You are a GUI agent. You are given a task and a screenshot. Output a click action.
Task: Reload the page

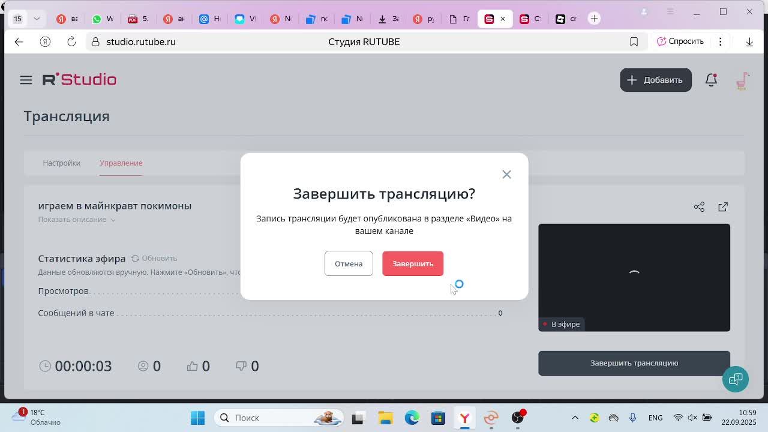point(71,41)
